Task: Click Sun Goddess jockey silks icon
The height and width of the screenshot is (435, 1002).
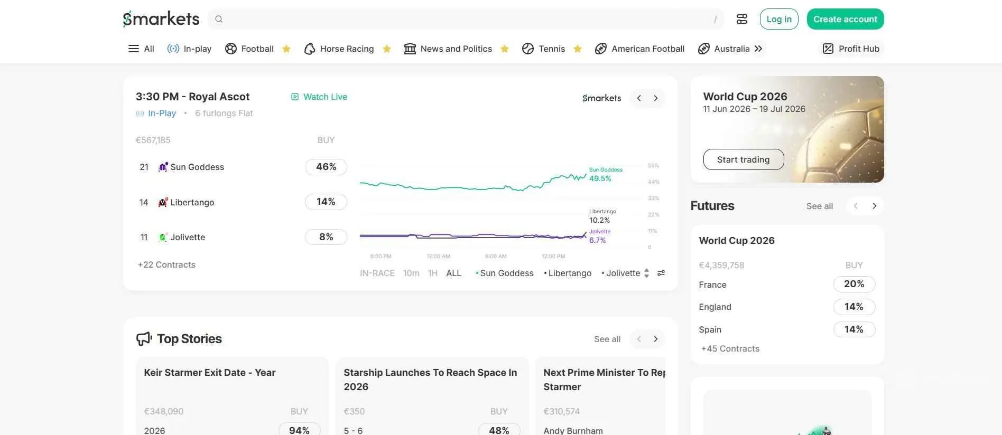Action: [x=163, y=167]
